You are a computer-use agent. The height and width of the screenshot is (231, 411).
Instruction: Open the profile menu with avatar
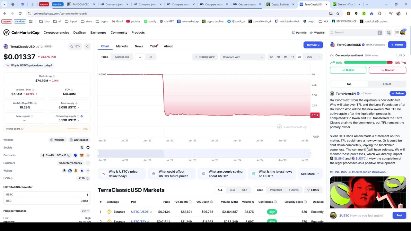point(400,33)
